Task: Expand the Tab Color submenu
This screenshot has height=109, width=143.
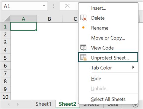Action: tap(108, 68)
